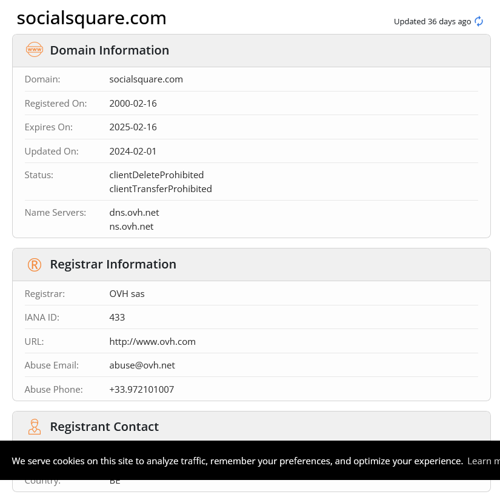Click the http://www.ovh.com URL value
This screenshot has height=500, width=500.
point(152,341)
